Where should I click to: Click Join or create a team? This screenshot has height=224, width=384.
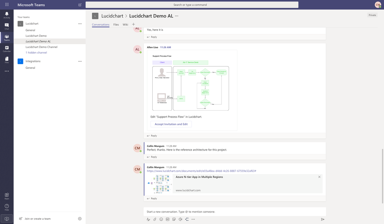tap(37, 219)
